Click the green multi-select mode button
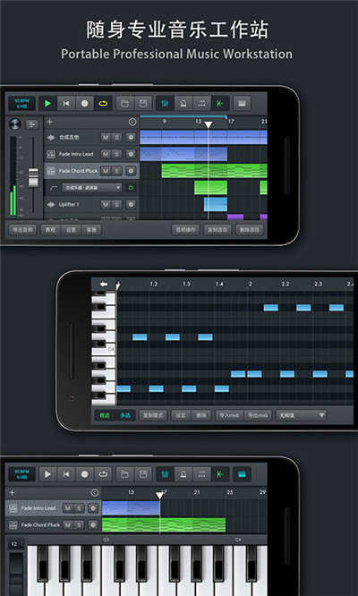Viewport: 358px width, 596px height. [x=125, y=415]
